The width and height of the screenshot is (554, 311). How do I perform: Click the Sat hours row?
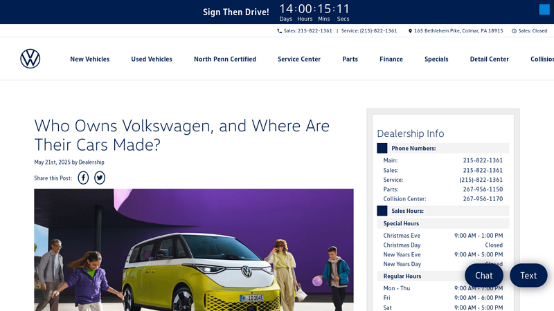point(443,308)
